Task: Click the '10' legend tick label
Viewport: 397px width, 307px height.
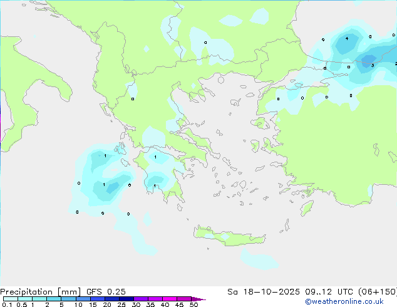Action: tap(78, 304)
